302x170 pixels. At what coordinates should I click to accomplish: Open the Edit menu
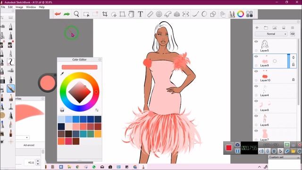pos(10,7)
